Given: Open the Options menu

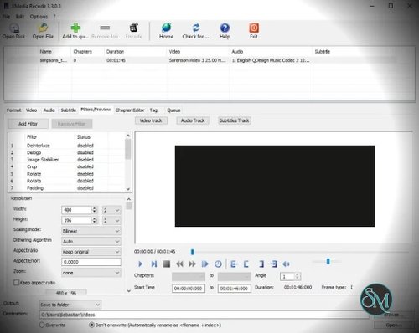Looking at the screenshot, I should click(x=39, y=17).
